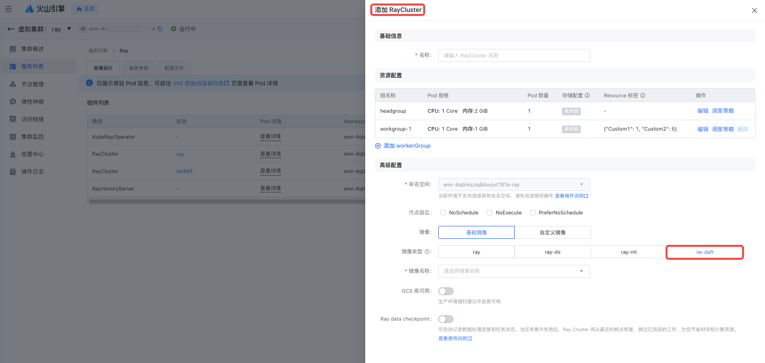Viewport: 765px width, 363px height.
Task: Switch to 自定义镜像 option
Action: [553, 232]
